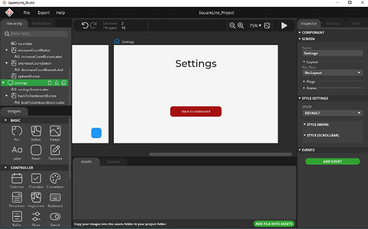Screen dimensions: 368x229
Task: Select the Dropdown widget
Action: [x=17, y=200]
